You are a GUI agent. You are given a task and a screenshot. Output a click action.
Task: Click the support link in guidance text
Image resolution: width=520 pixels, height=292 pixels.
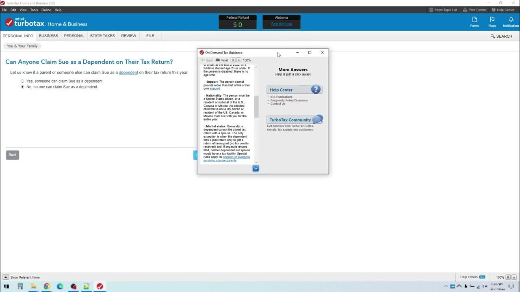pyautogui.click(x=214, y=88)
